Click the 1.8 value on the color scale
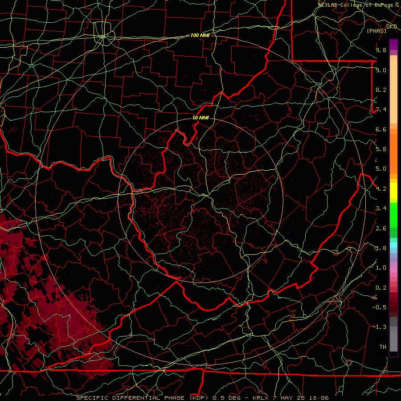Image resolution: width=401 pixels, height=401 pixels. [381, 248]
